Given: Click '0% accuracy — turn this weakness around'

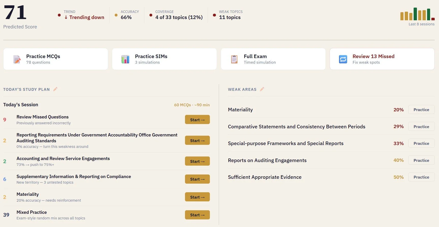Looking at the screenshot, I should click(52, 147).
